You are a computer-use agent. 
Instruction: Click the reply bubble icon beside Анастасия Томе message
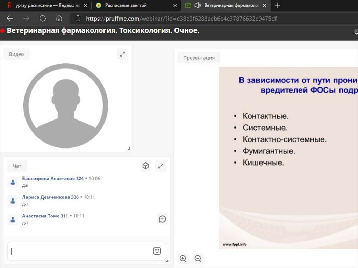click(162, 219)
